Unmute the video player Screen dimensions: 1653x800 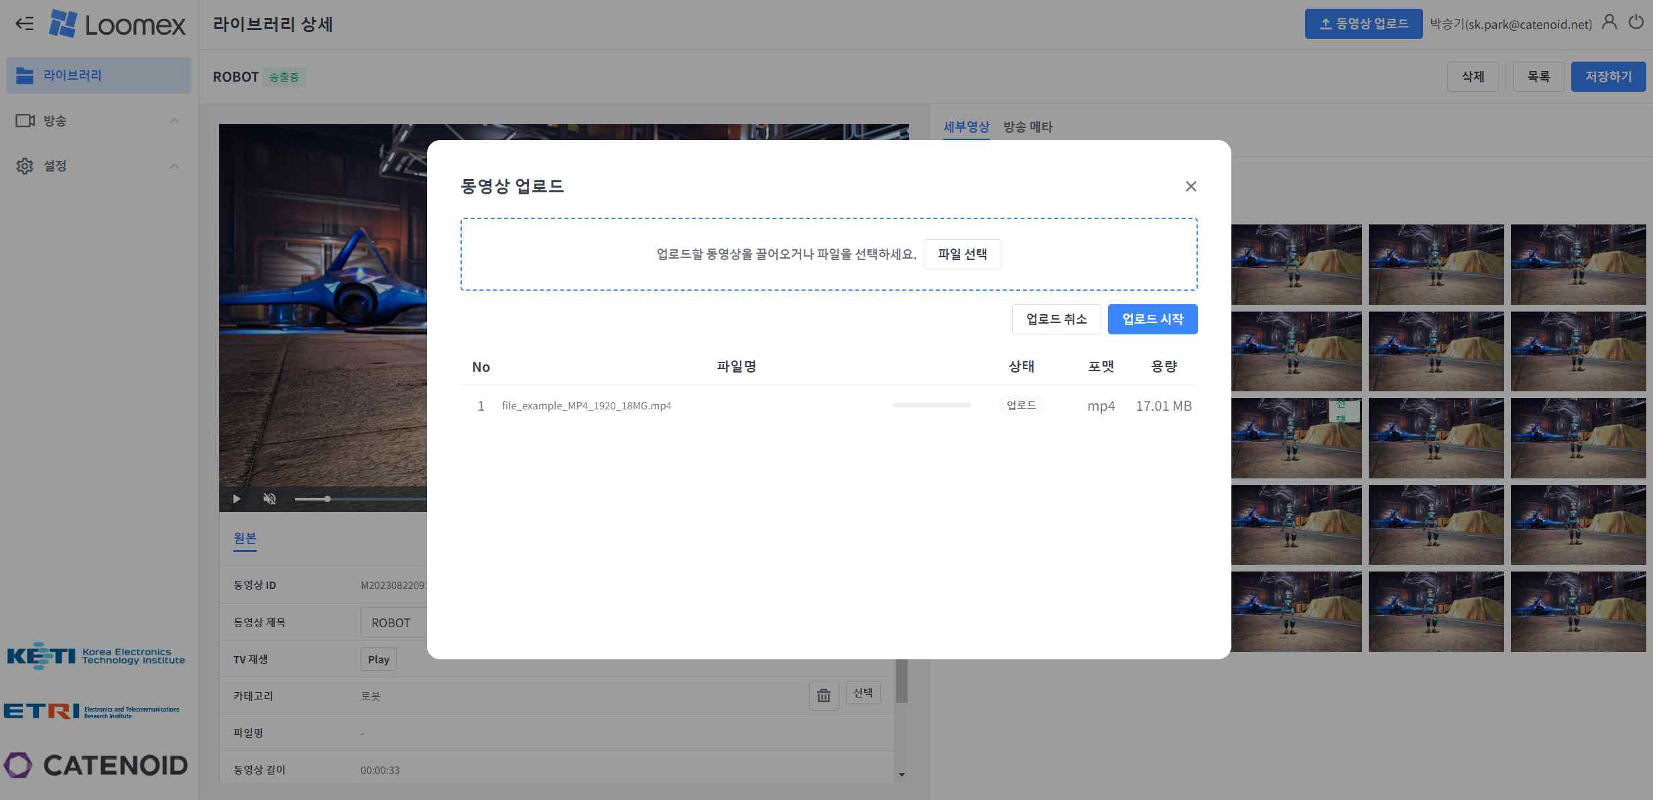[x=269, y=499]
